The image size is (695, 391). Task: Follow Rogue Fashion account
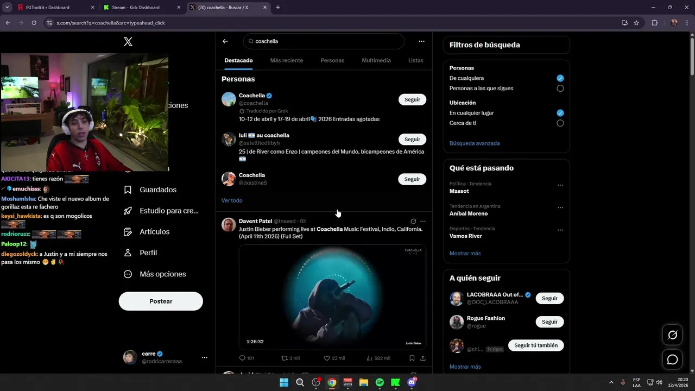tap(549, 322)
